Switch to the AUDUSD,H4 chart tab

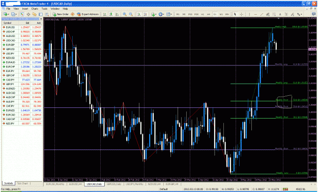[75, 184]
